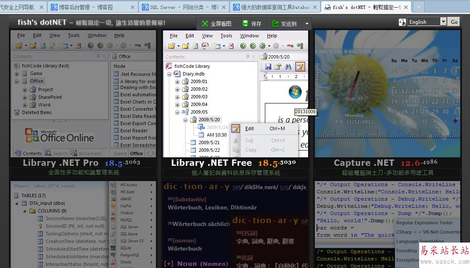Collapse the Diary.mdb node

pos(170,74)
